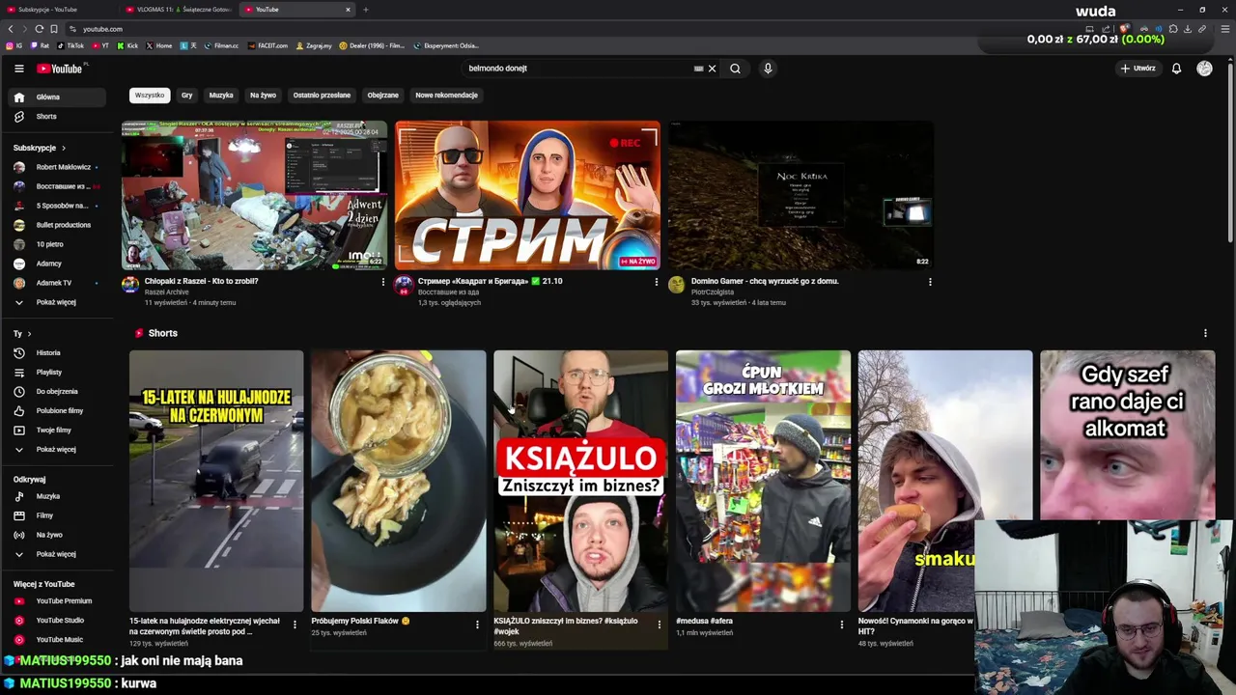Select the Obejrzane filter chip
The height and width of the screenshot is (695, 1236).
coord(382,95)
